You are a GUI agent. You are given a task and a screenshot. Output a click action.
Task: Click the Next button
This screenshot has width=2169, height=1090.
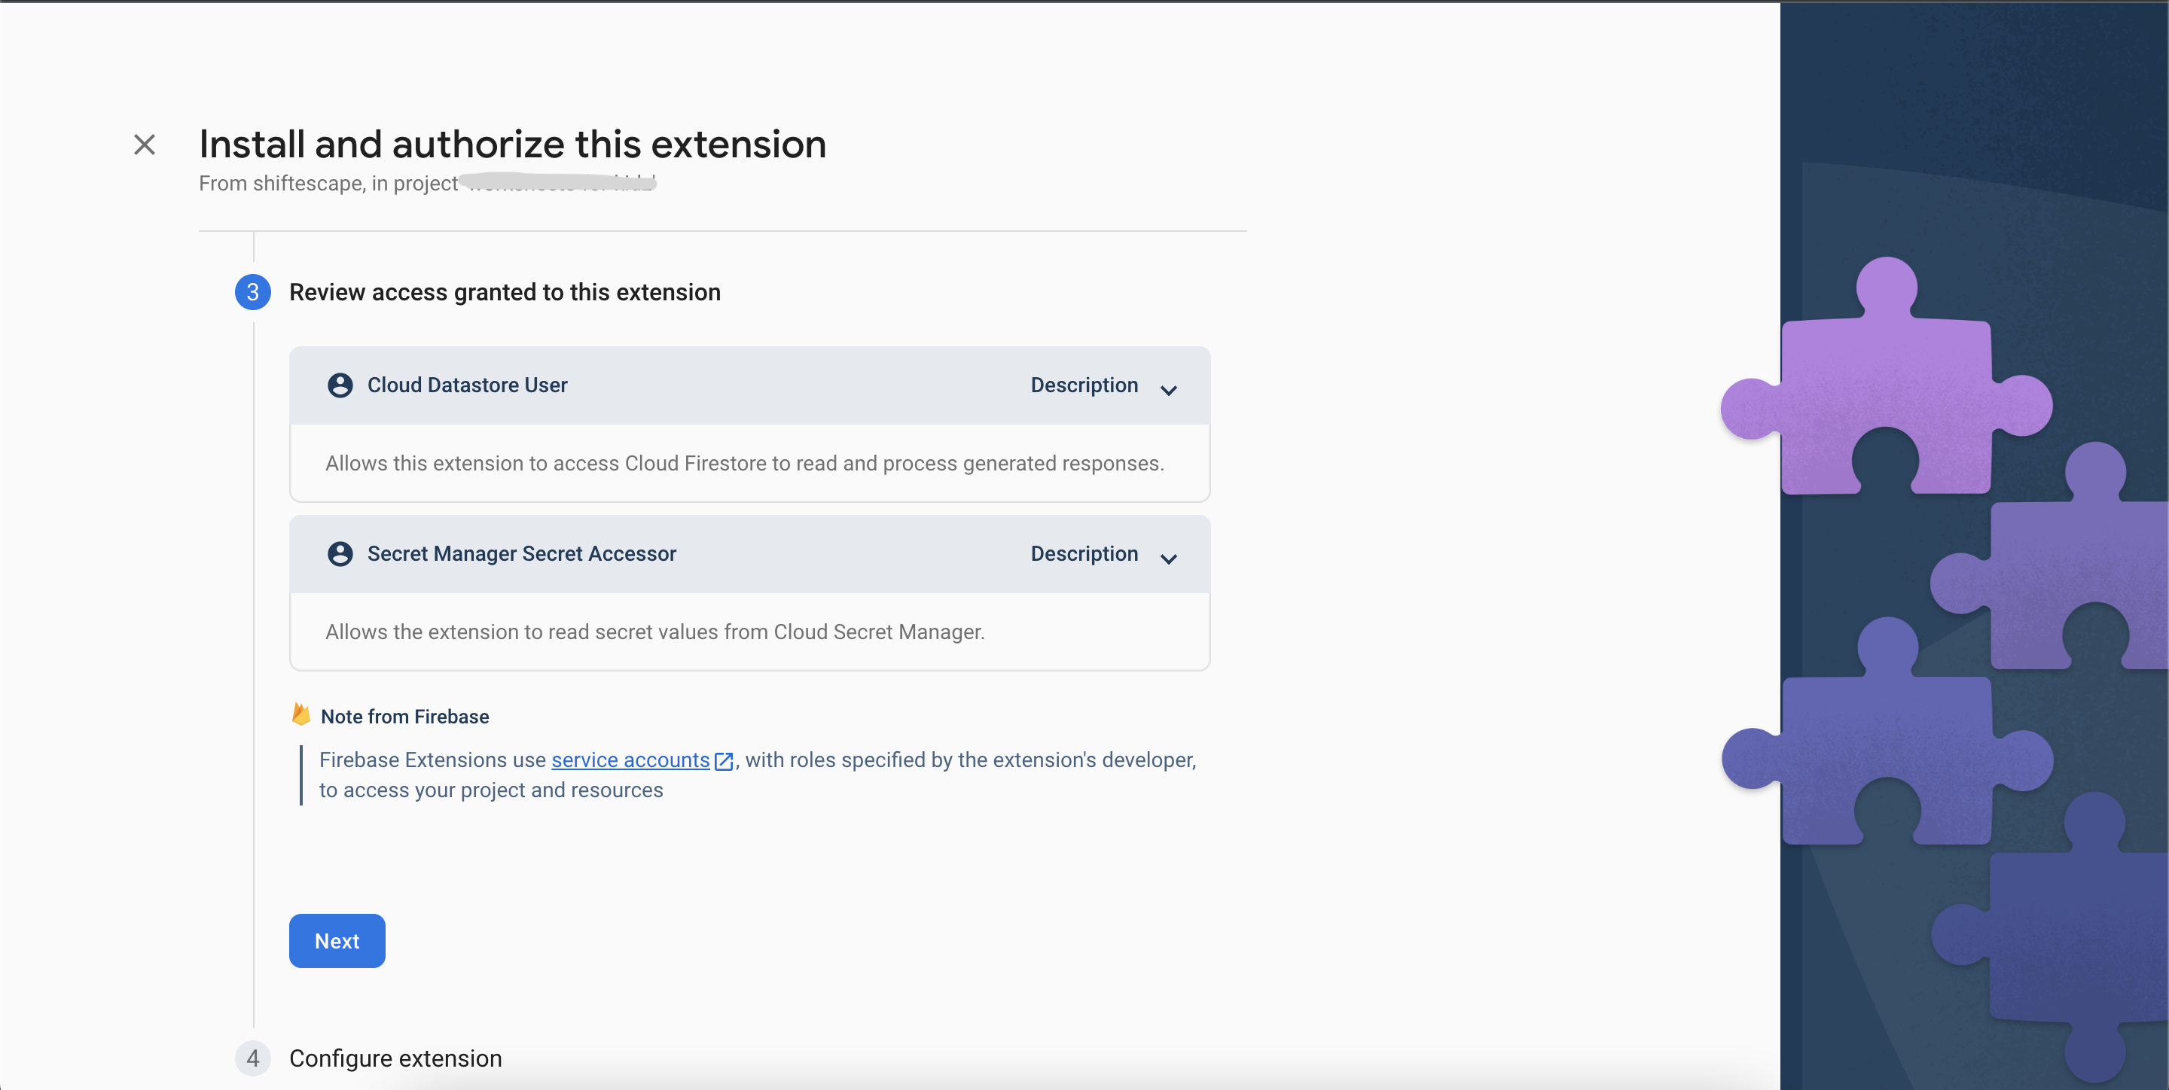click(x=337, y=941)
